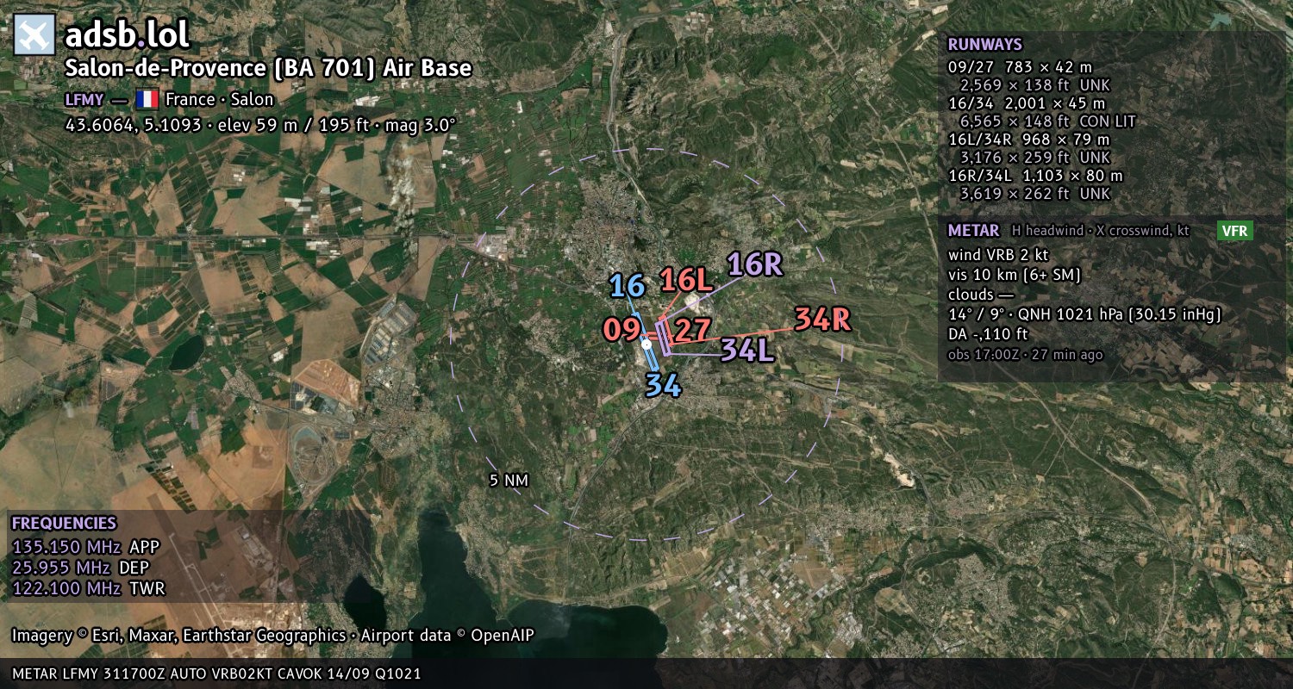The height and width of the screenshot is (689, 1293).
Task: Click the vis 10 km (6+ SM) line
Action: (1014, 275)
